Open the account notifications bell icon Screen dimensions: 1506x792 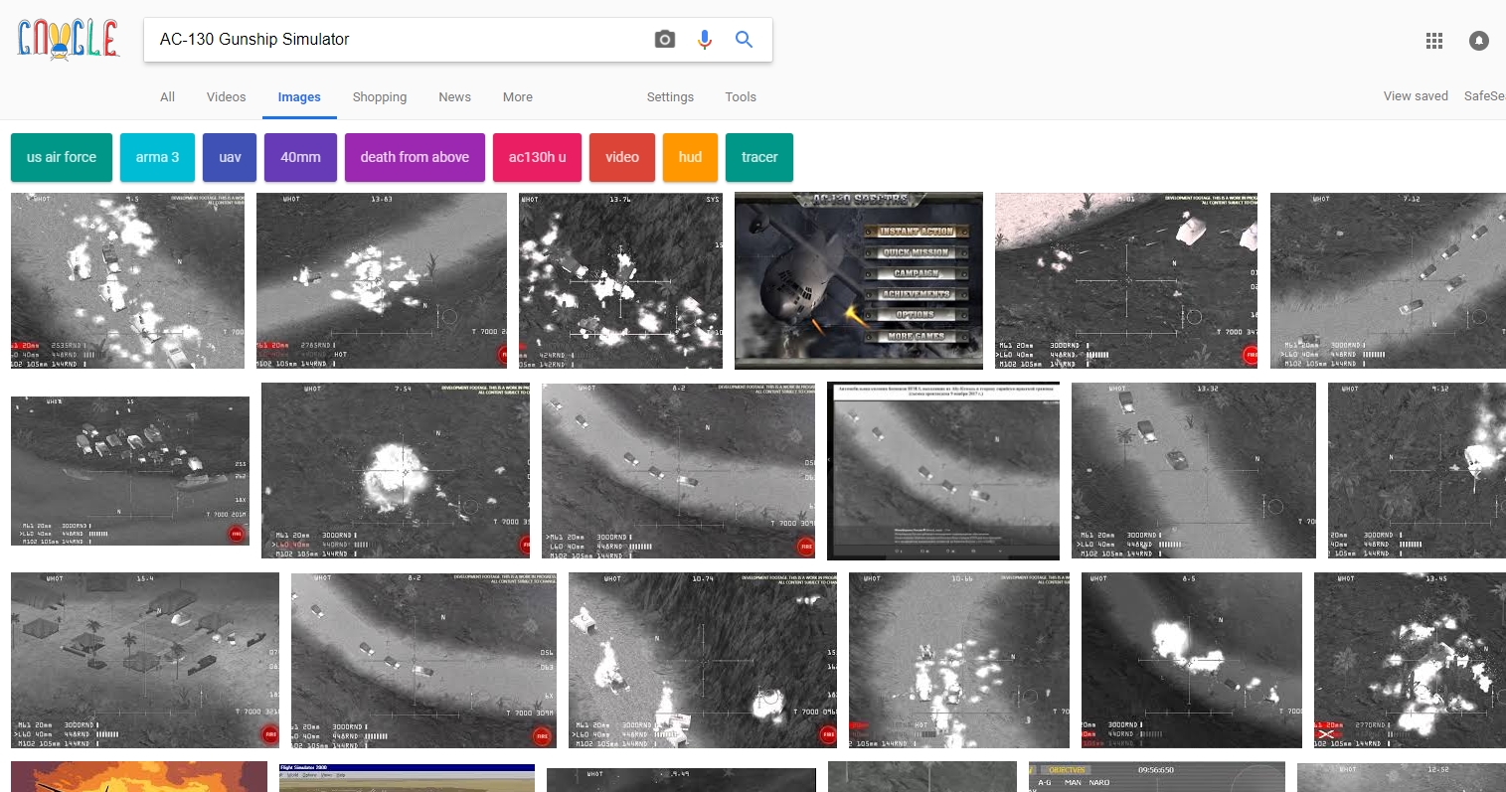click(x=1478, y=41)
